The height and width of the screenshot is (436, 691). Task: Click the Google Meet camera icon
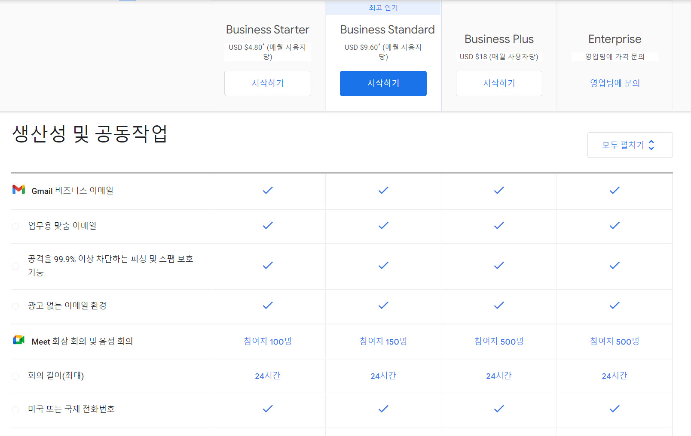[x=18, y=340]
